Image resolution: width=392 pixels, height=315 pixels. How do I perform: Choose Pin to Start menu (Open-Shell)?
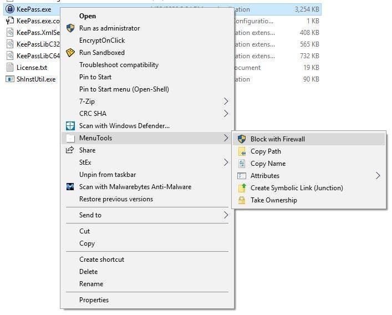point(147,89)
